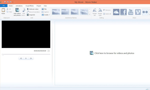This screenshot has height=90, width=150.
Task: Click the black preview monitor
Action: pyautogui.click(x=26, y=34)
